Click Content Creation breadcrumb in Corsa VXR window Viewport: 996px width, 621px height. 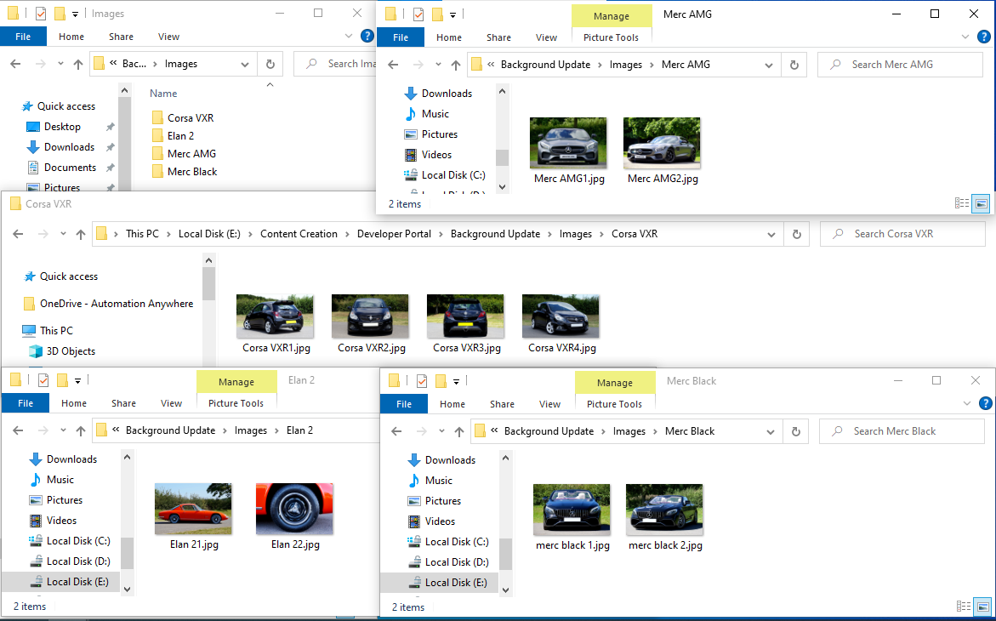pyautogui.click(x=299, y=234)
